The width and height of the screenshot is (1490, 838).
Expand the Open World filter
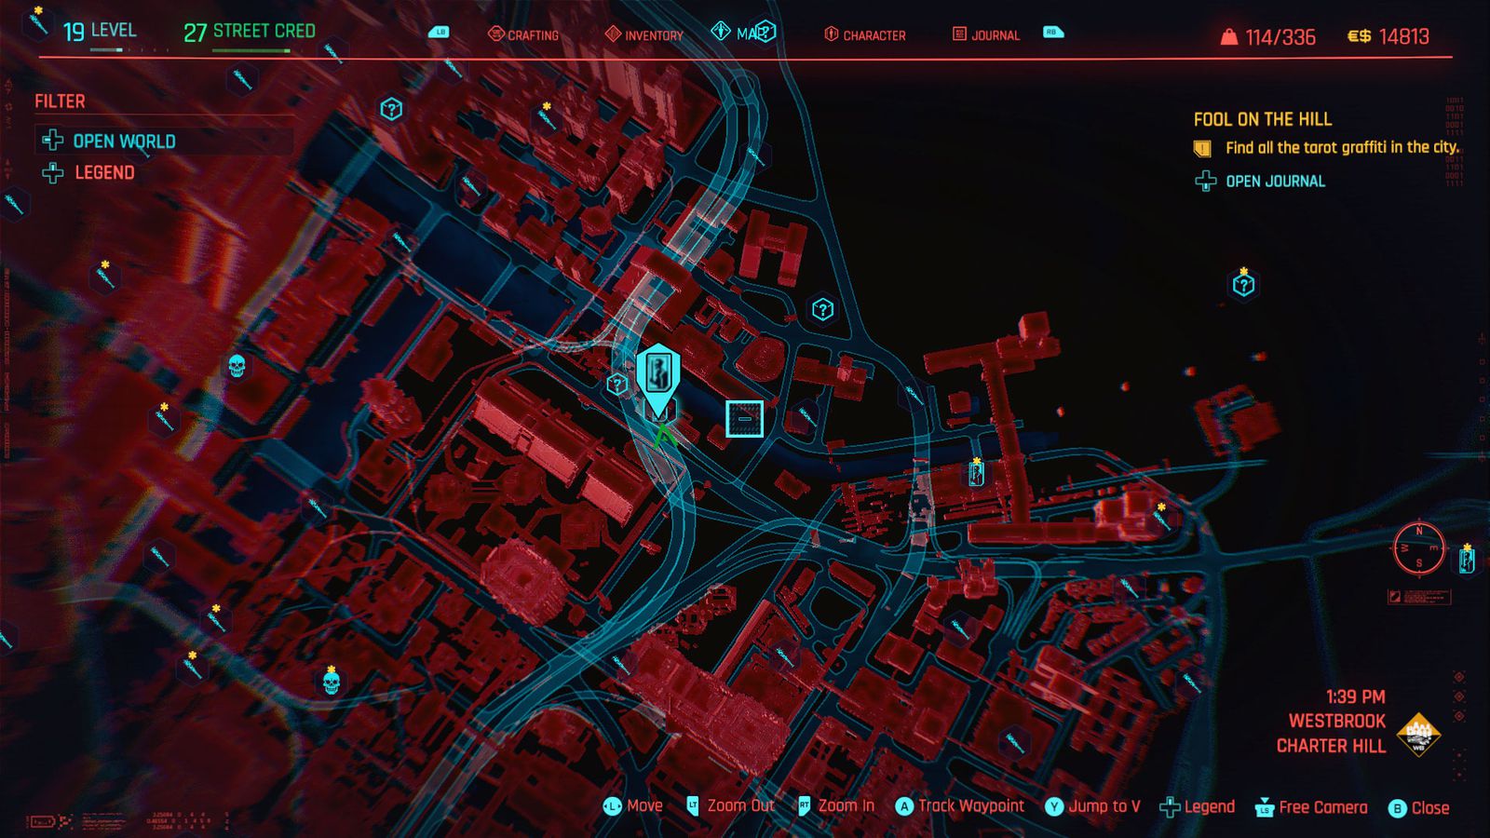pos(164,141)
